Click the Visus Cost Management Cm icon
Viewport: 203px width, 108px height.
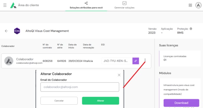pyautogui.click(x=17, y=31)
